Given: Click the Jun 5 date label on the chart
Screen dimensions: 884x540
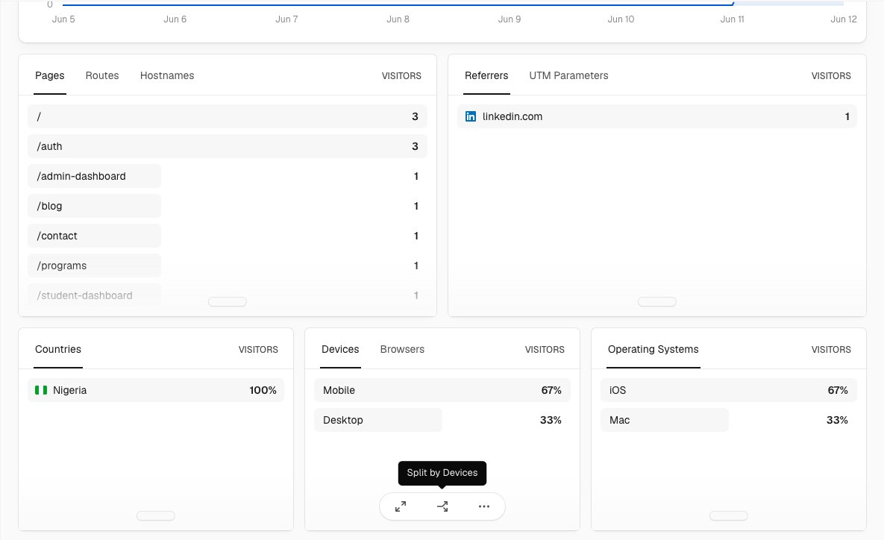Looking at the screenshot, I should point(63,19).
